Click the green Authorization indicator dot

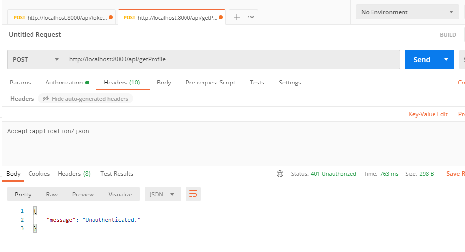(87, 83)
